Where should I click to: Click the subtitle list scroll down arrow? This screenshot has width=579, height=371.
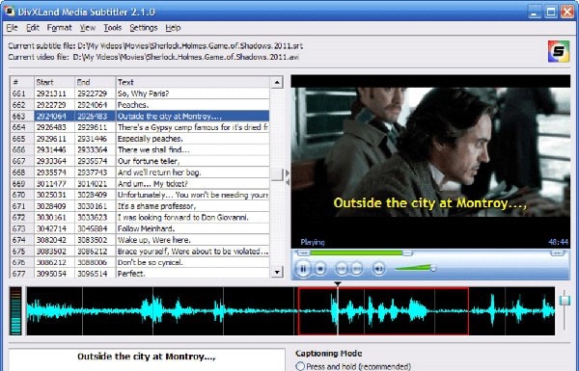[277, 272]
